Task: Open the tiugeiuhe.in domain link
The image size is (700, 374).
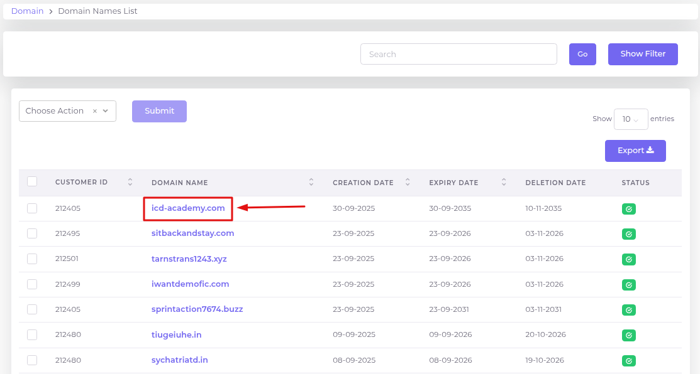Action: point(176,334)
